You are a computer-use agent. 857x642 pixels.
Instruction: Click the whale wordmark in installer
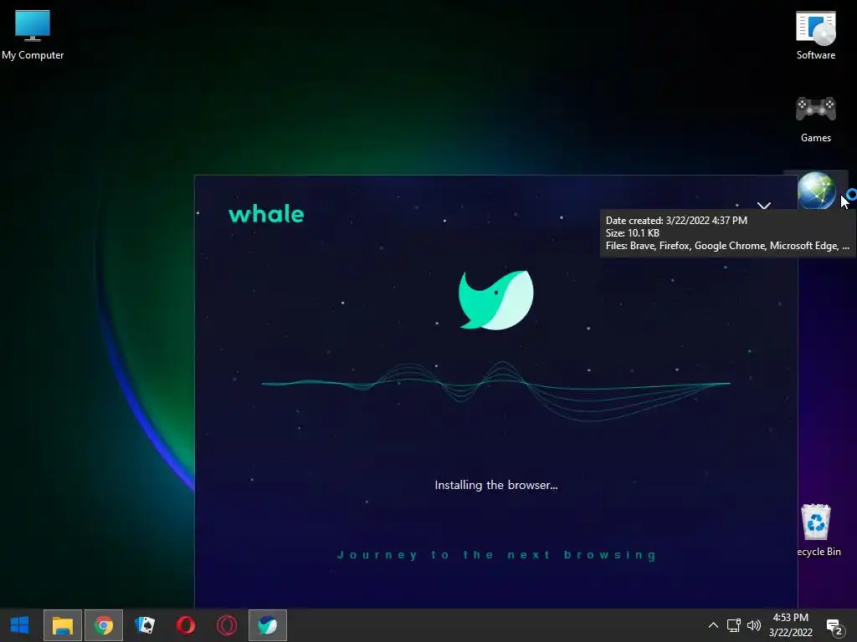click(266, 214)
